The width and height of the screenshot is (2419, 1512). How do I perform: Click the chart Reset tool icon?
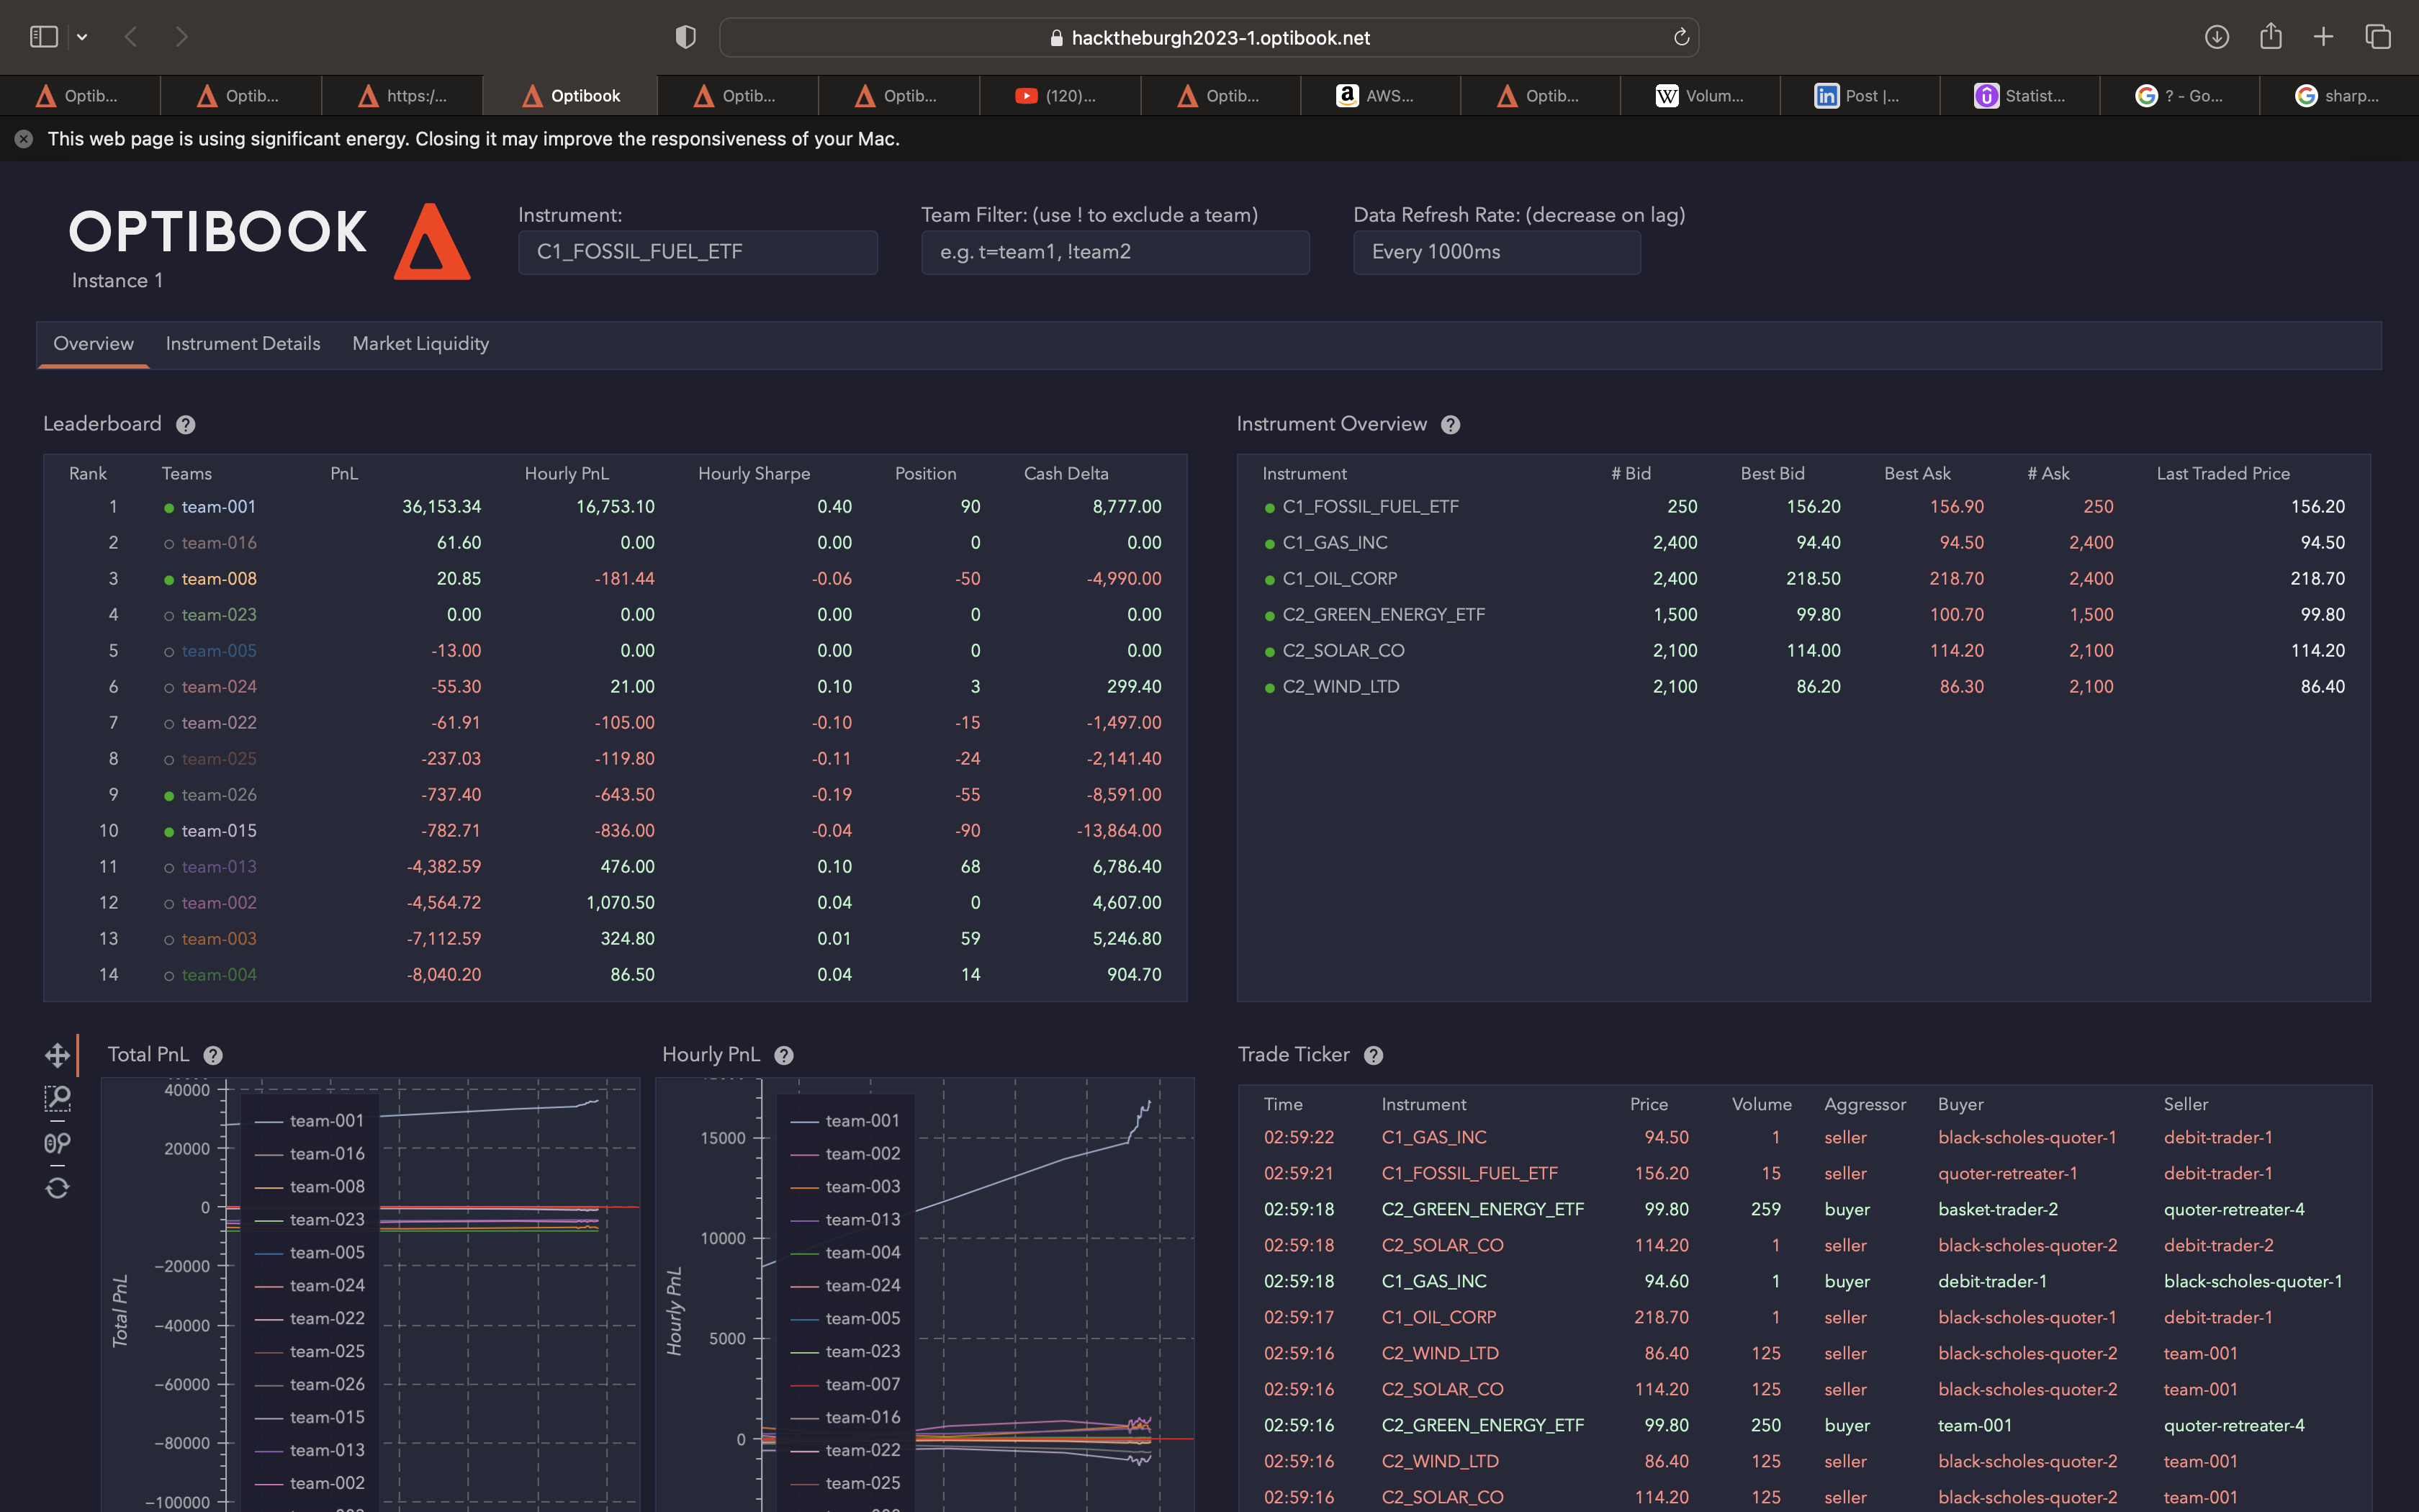57,1188
